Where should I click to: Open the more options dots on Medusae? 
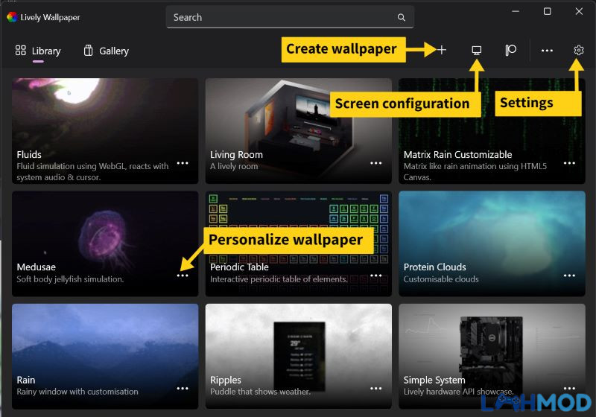(x=183, y=276)
